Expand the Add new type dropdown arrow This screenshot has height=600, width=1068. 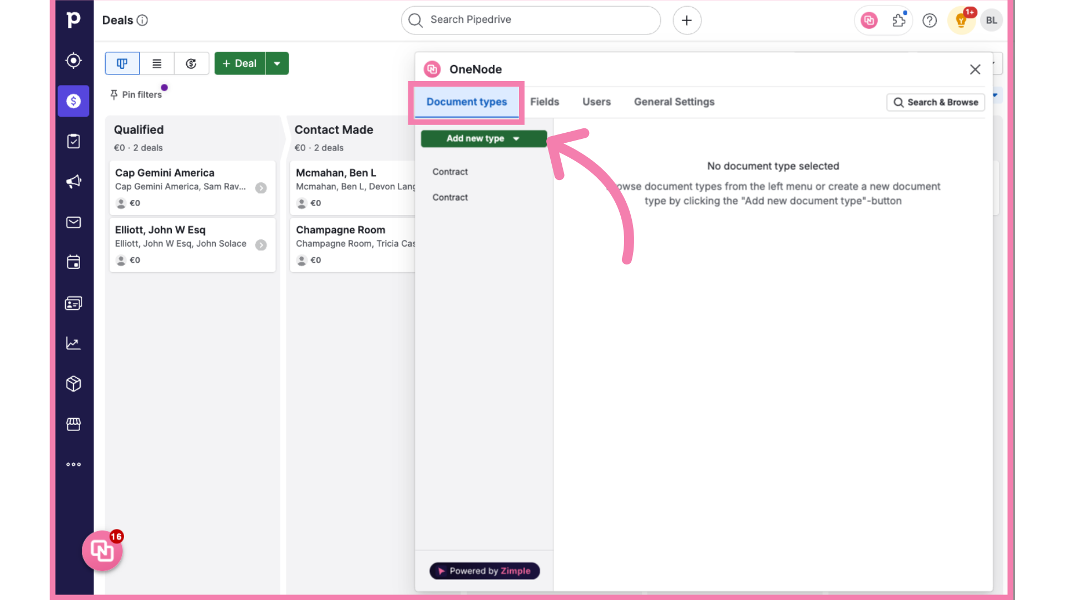(516, 138)
